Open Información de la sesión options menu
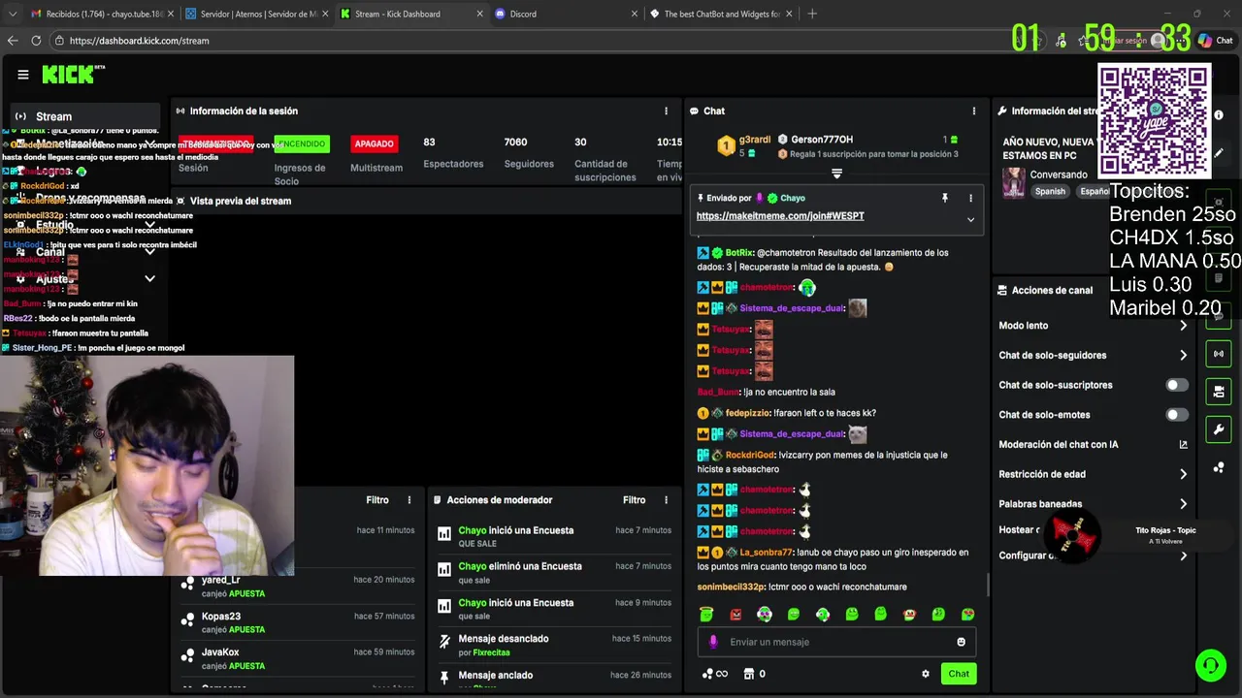The image size is (1242, 698). pos(666,111)
